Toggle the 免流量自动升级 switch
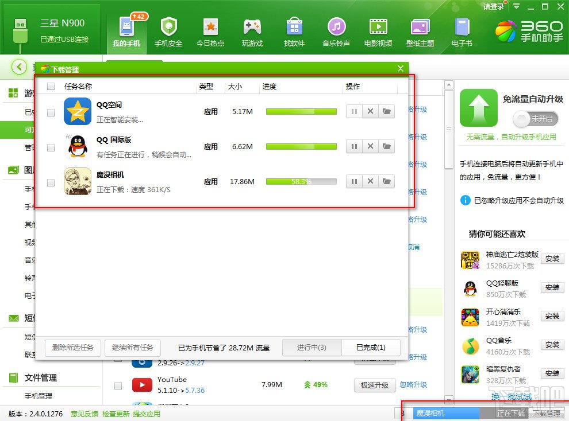 [x=535, y=119]
